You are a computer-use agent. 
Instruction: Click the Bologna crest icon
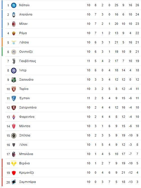pyautogui.click(x=14, y=154)
